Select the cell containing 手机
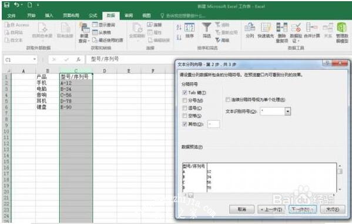The image size is (352, 224). pyautogui.click(x=47, y=83)
